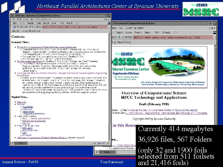Click Guide in the left window toolbar

54,23
